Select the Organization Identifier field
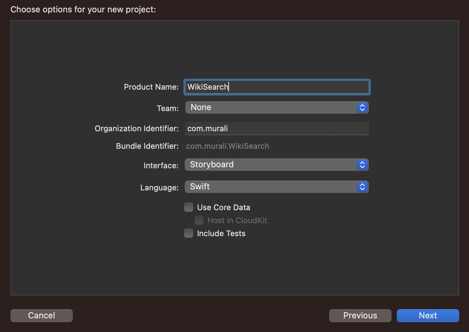Screen dimensions: 469x332 pyautogui.click(x=276, y=129)
